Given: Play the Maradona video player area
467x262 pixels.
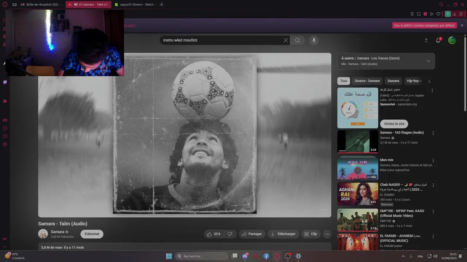Looking at the screenshot, I should tap(185, 135).
